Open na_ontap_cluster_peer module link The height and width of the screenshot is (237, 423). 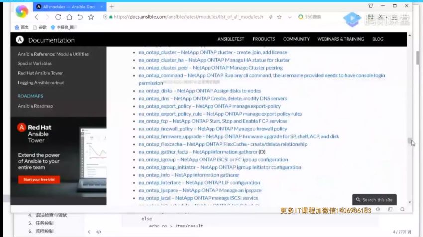211,68
